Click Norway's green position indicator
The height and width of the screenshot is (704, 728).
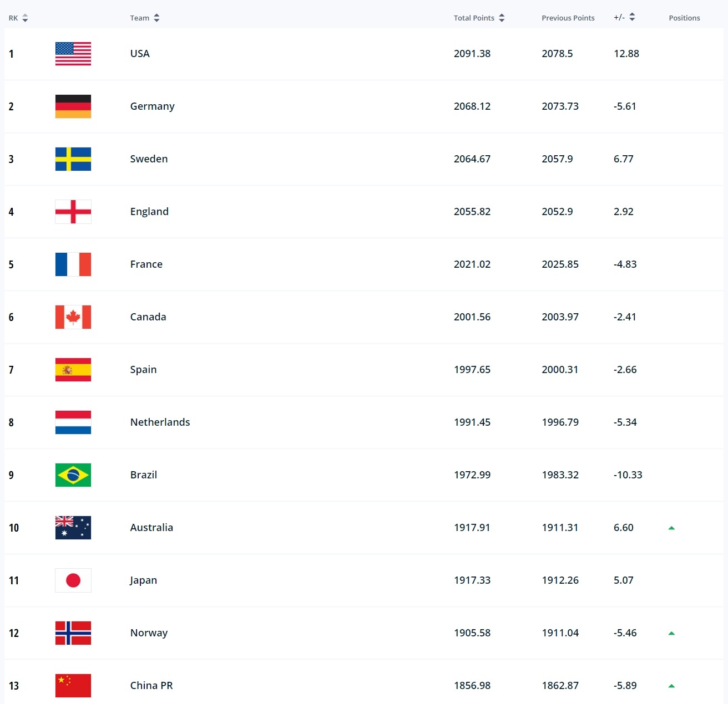pyautogui.click(x=671, y=631)
